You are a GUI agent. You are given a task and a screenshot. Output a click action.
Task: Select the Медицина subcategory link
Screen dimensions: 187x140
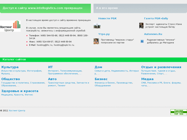tap(7, 95)
